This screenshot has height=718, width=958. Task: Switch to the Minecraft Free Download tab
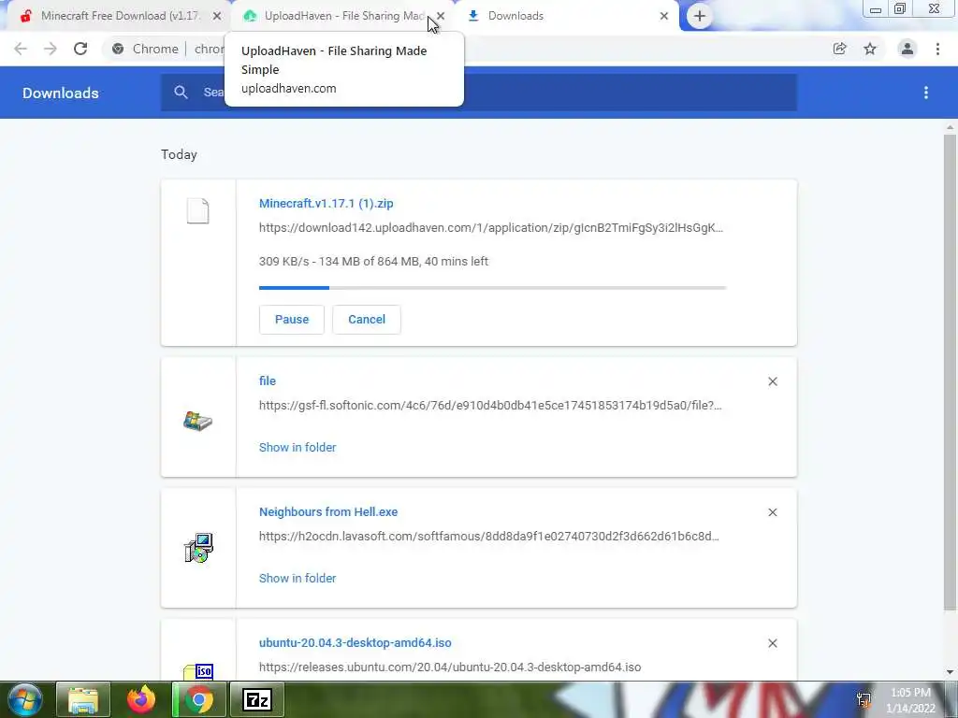pyautogui.click(x=121, y=16)
